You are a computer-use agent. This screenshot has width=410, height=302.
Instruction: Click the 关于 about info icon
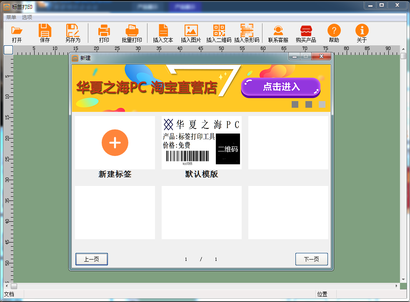pyautogui.click(x=362, y=31)
